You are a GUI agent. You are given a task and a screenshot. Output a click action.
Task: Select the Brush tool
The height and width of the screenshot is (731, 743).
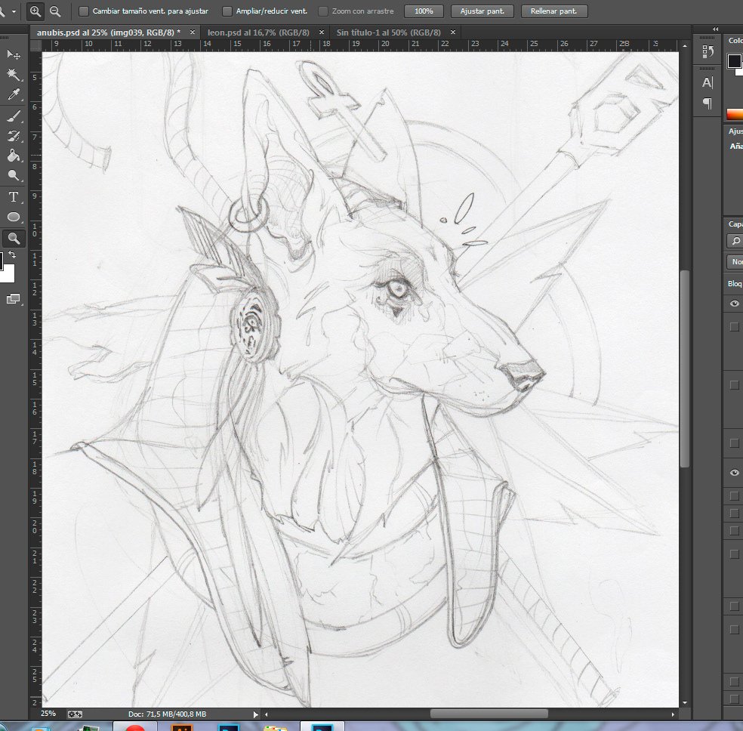(x=13, y=116)
